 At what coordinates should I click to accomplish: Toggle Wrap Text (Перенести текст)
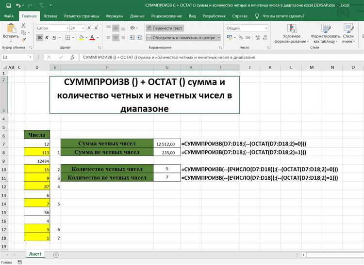tap(165, 28)
